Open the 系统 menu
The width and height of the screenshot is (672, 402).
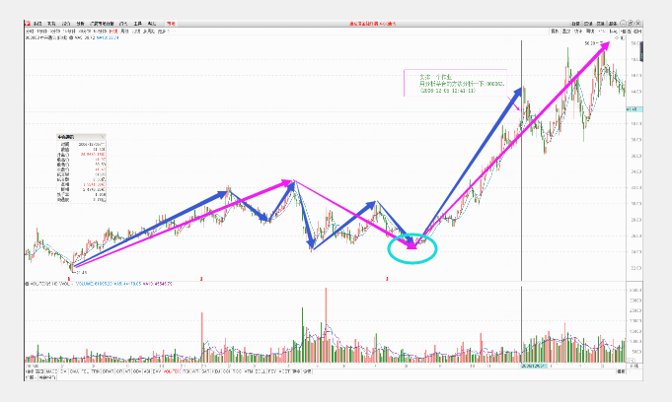click(37, 22)
